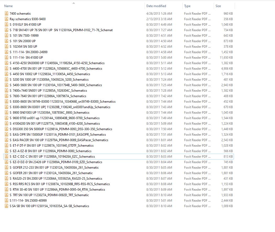This screenshot has height=232, width=275.
Task: Click the PDF icon for 7400 schematic
Action: click(x=7, y=14)
